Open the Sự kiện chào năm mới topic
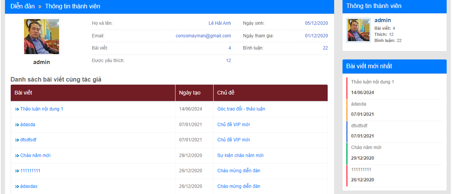Viewport: 452px width, 194px height. pos(240,156)
